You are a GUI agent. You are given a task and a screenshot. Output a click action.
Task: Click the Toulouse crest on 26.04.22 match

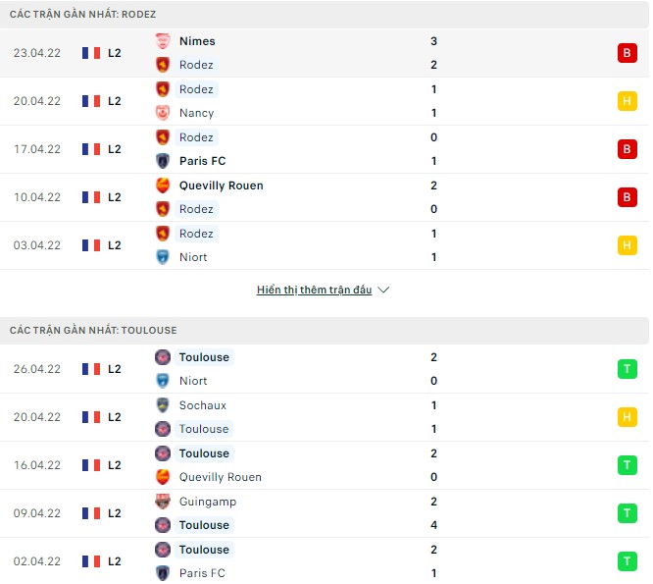(163, 357)
